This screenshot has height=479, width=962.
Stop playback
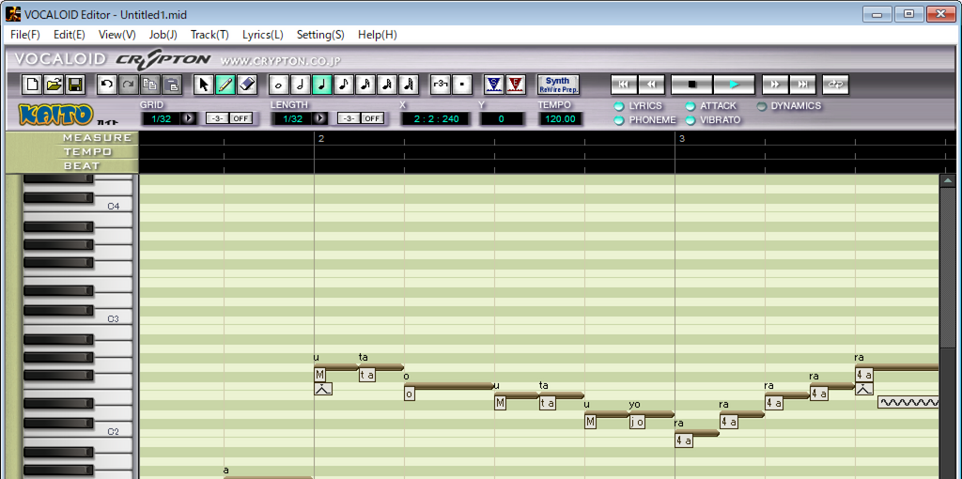[x=692, y=85]
